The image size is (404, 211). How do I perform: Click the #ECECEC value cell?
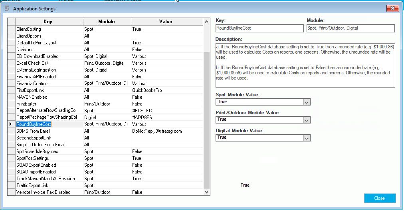point(167,111)
